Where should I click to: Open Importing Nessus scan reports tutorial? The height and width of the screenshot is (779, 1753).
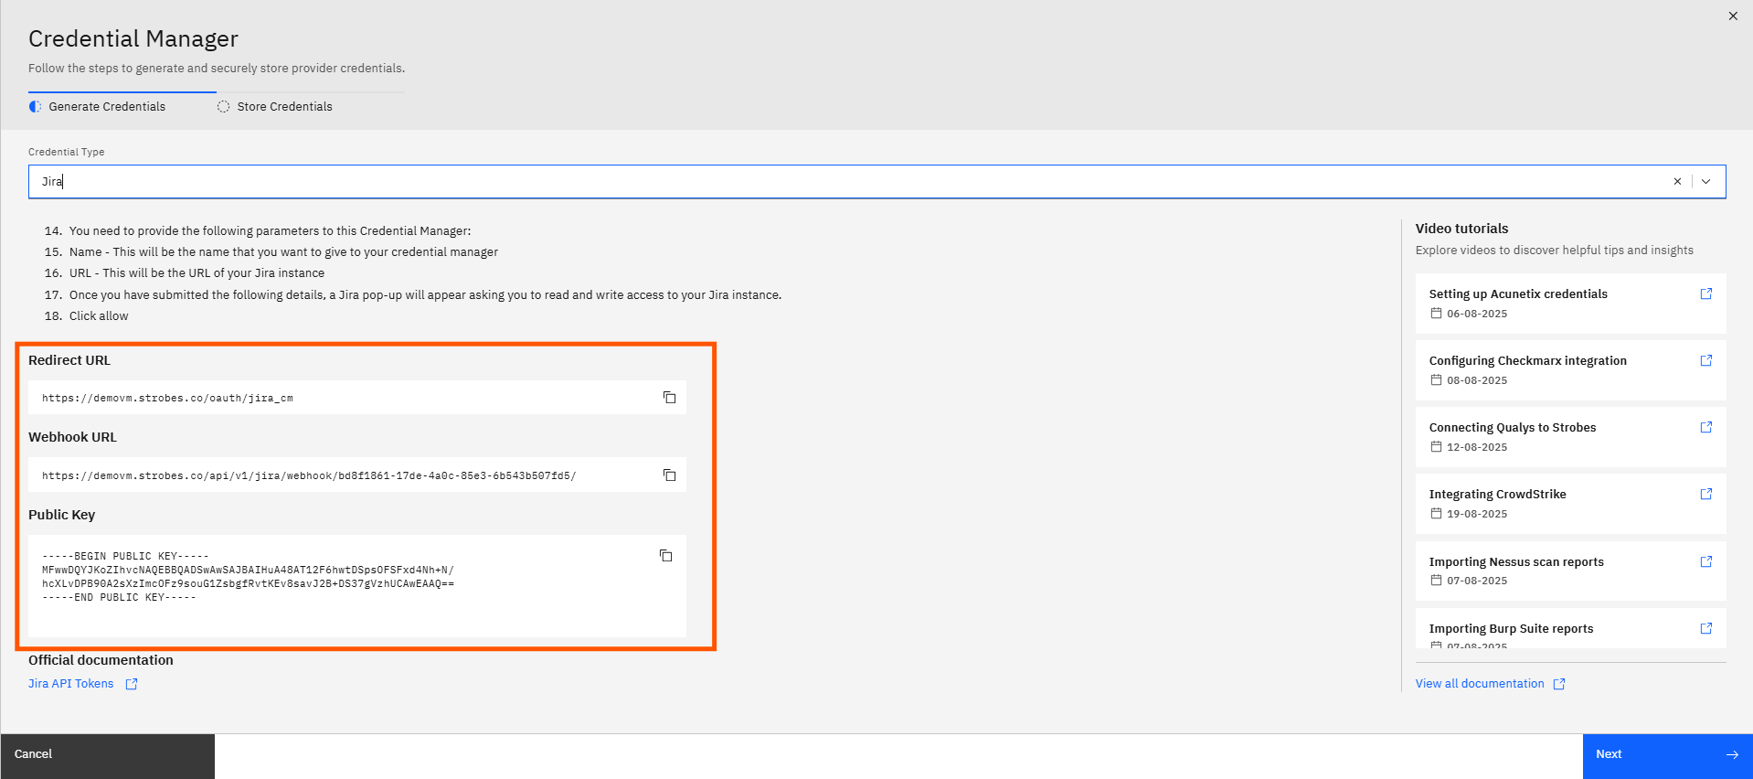click(1570, 571)
